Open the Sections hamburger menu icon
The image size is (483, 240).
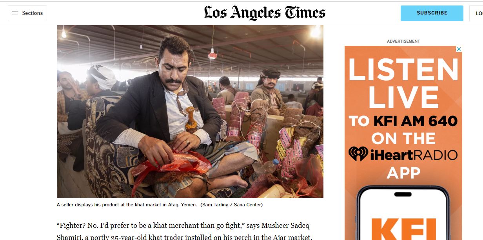point(15,13)
